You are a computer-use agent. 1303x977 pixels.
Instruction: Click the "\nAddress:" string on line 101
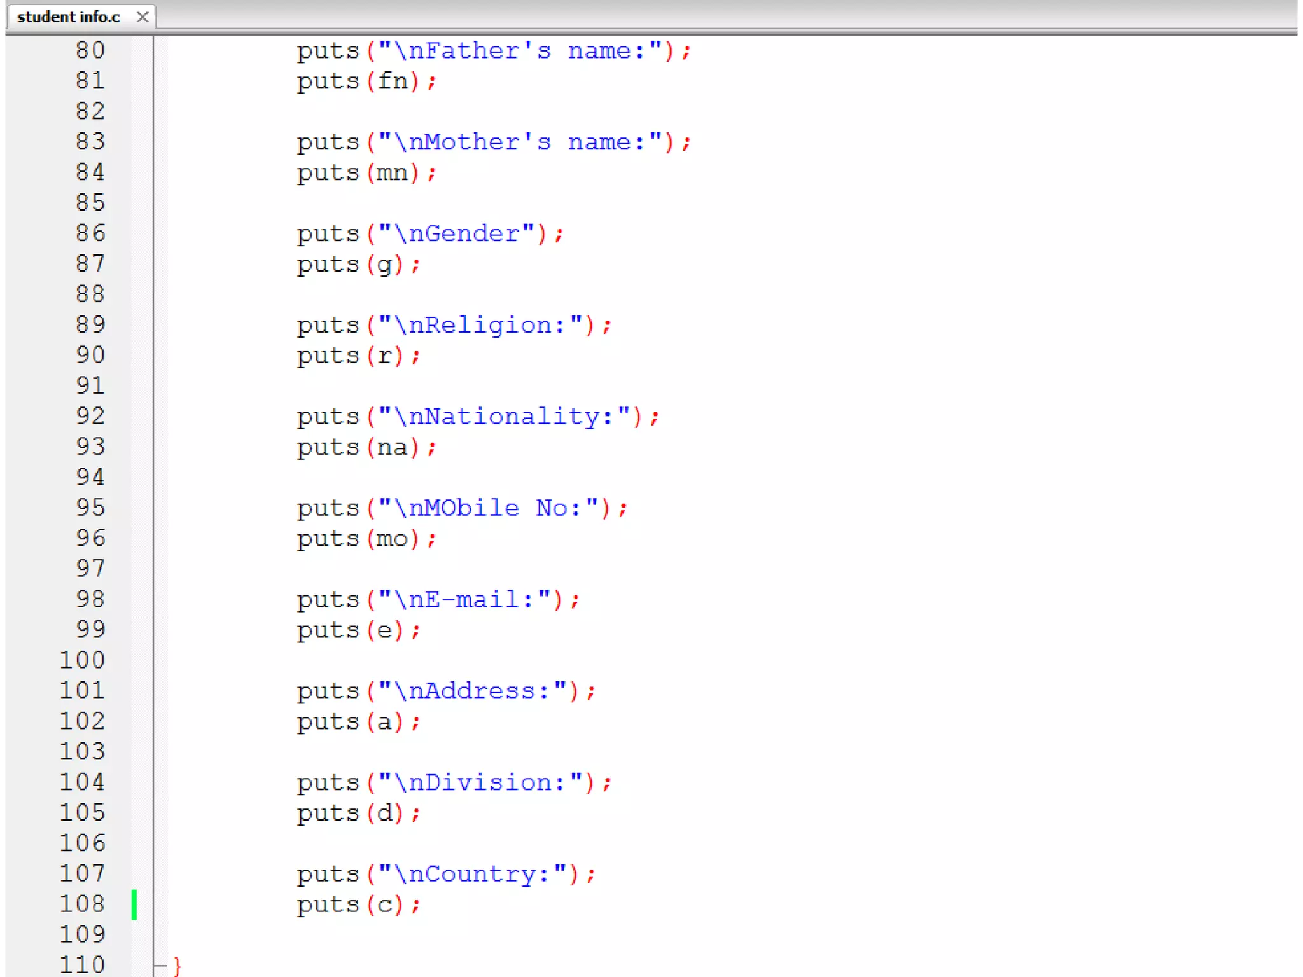pyautogui.click(x=472, y=691)
